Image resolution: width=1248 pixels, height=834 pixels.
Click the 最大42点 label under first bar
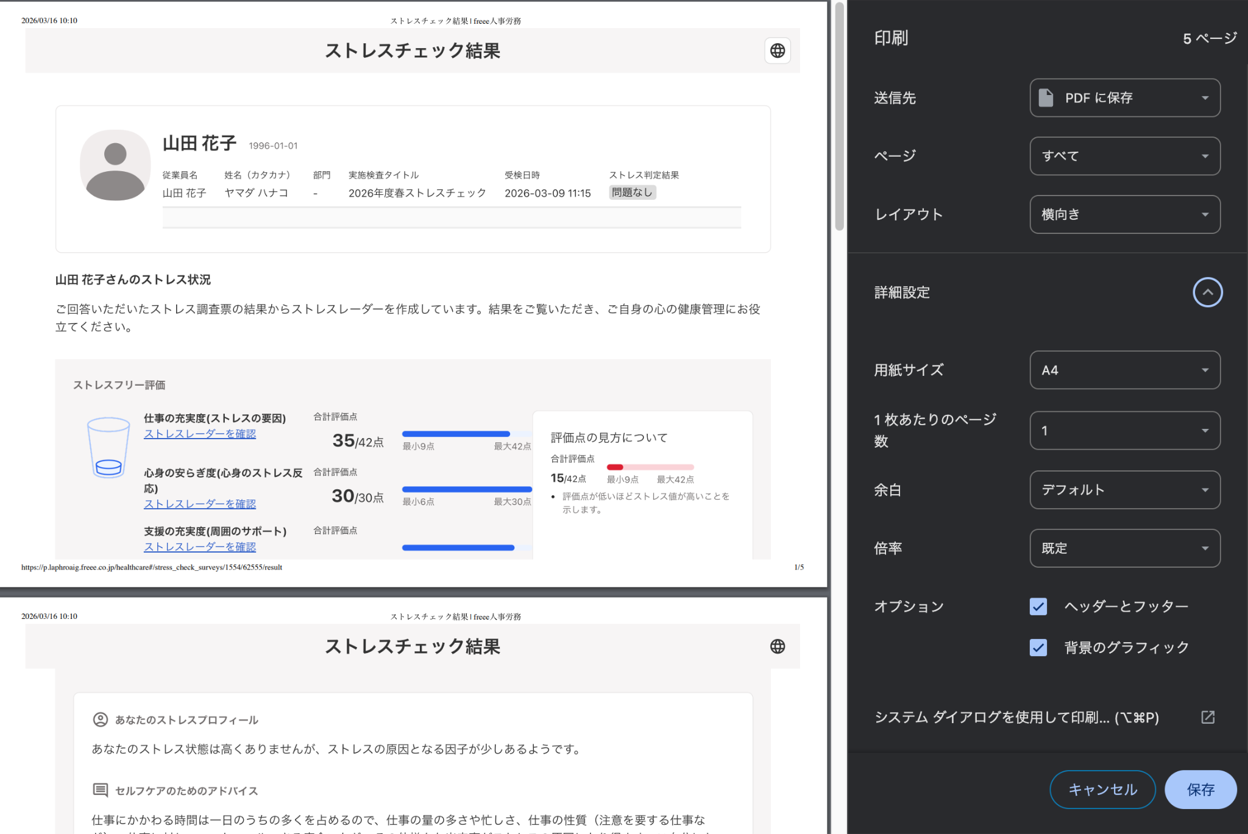[512, 447]
